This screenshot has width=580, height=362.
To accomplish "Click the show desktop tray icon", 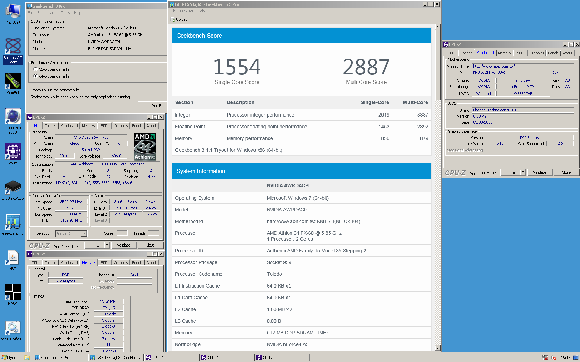I will (x=576, y=358).
